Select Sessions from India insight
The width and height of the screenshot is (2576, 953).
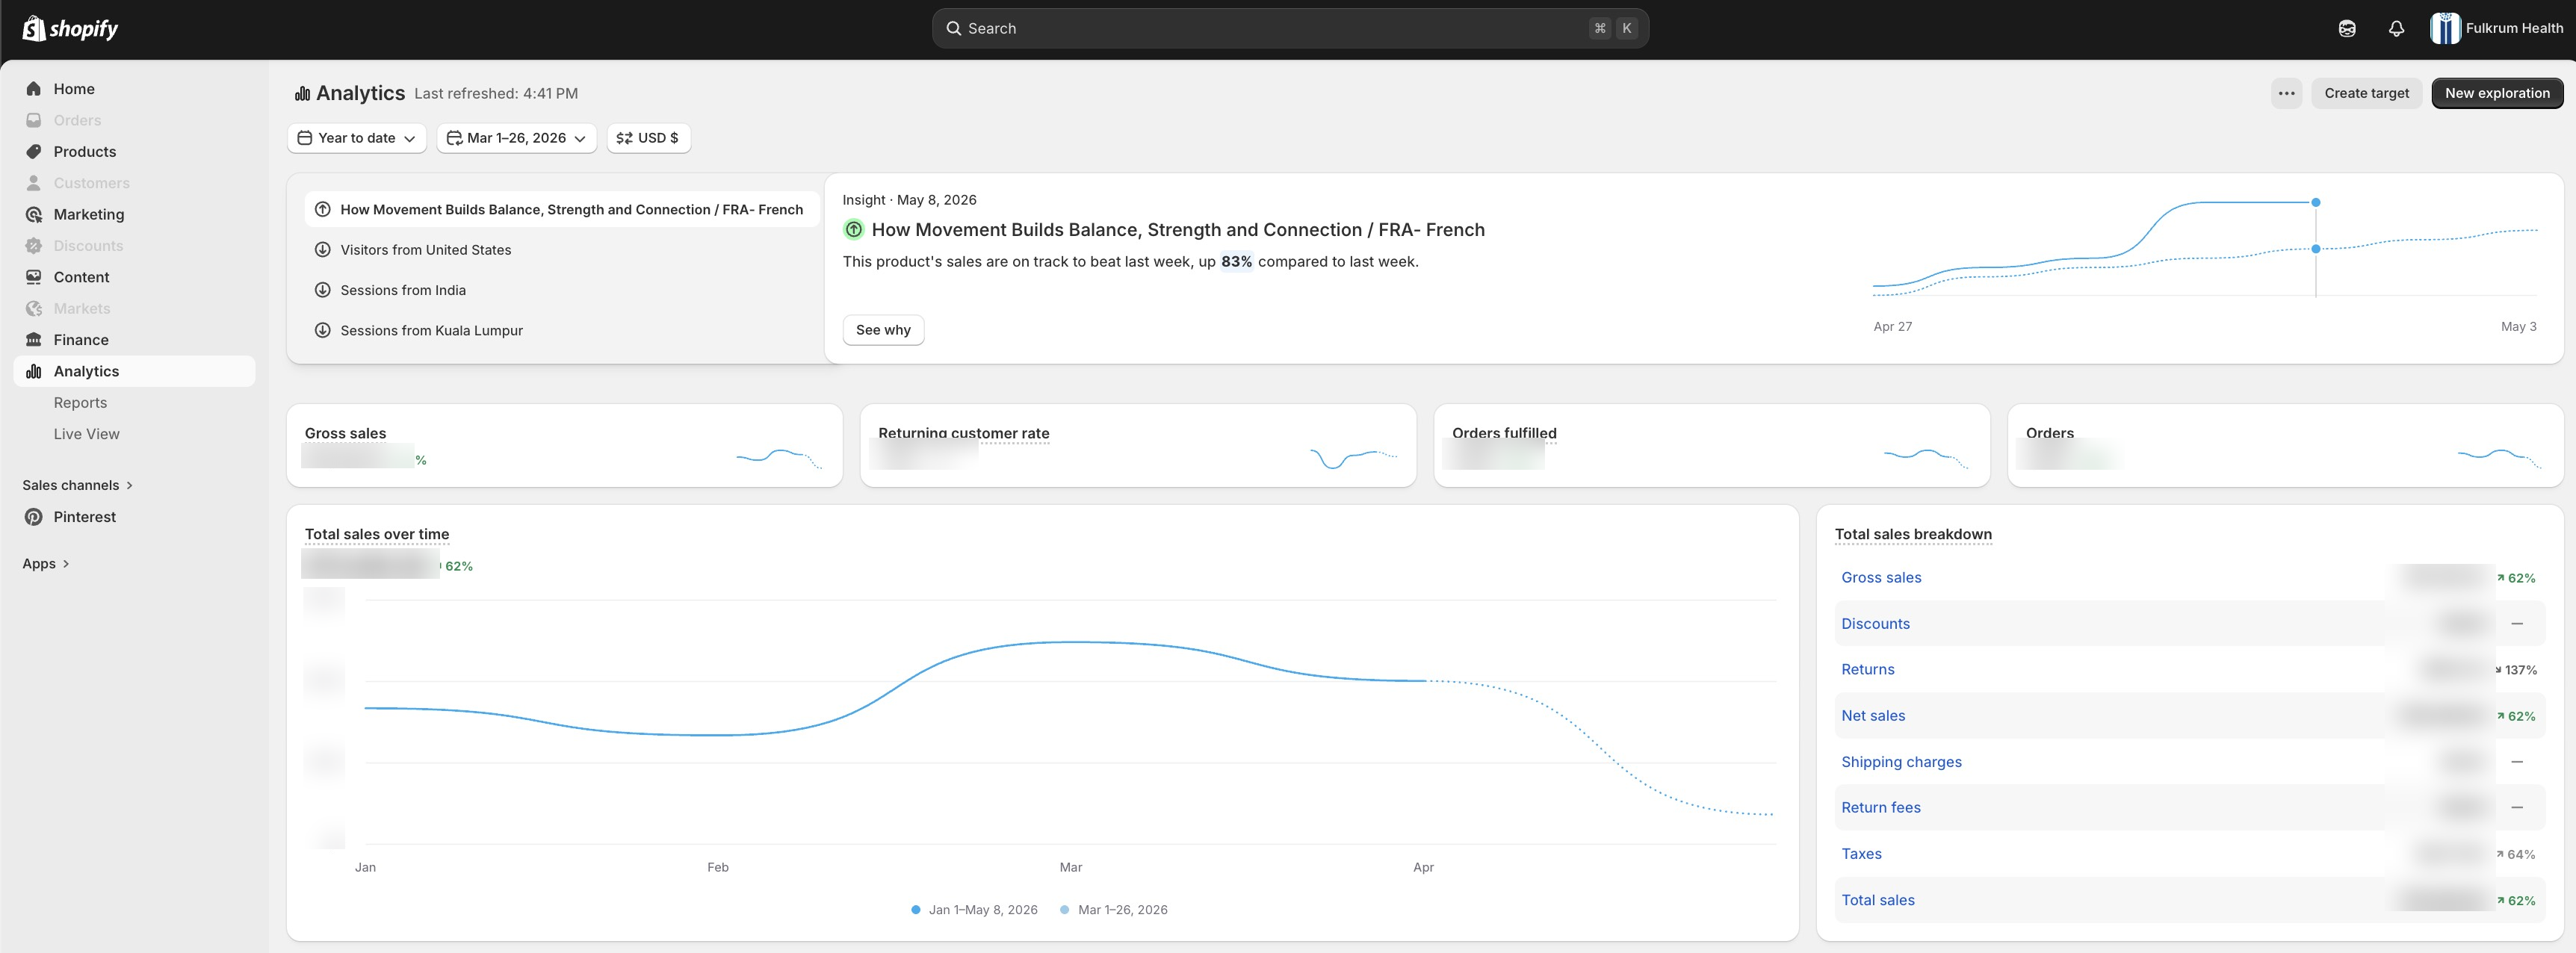pos(561,290)
